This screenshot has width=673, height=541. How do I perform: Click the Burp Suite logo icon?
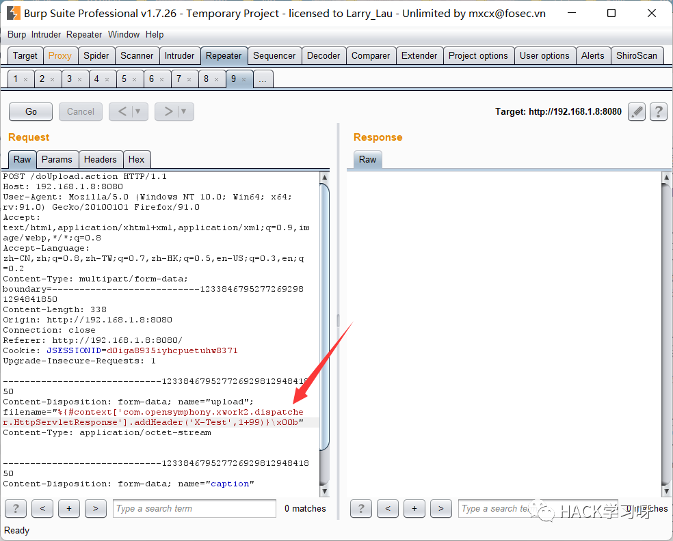click(13, 13)
